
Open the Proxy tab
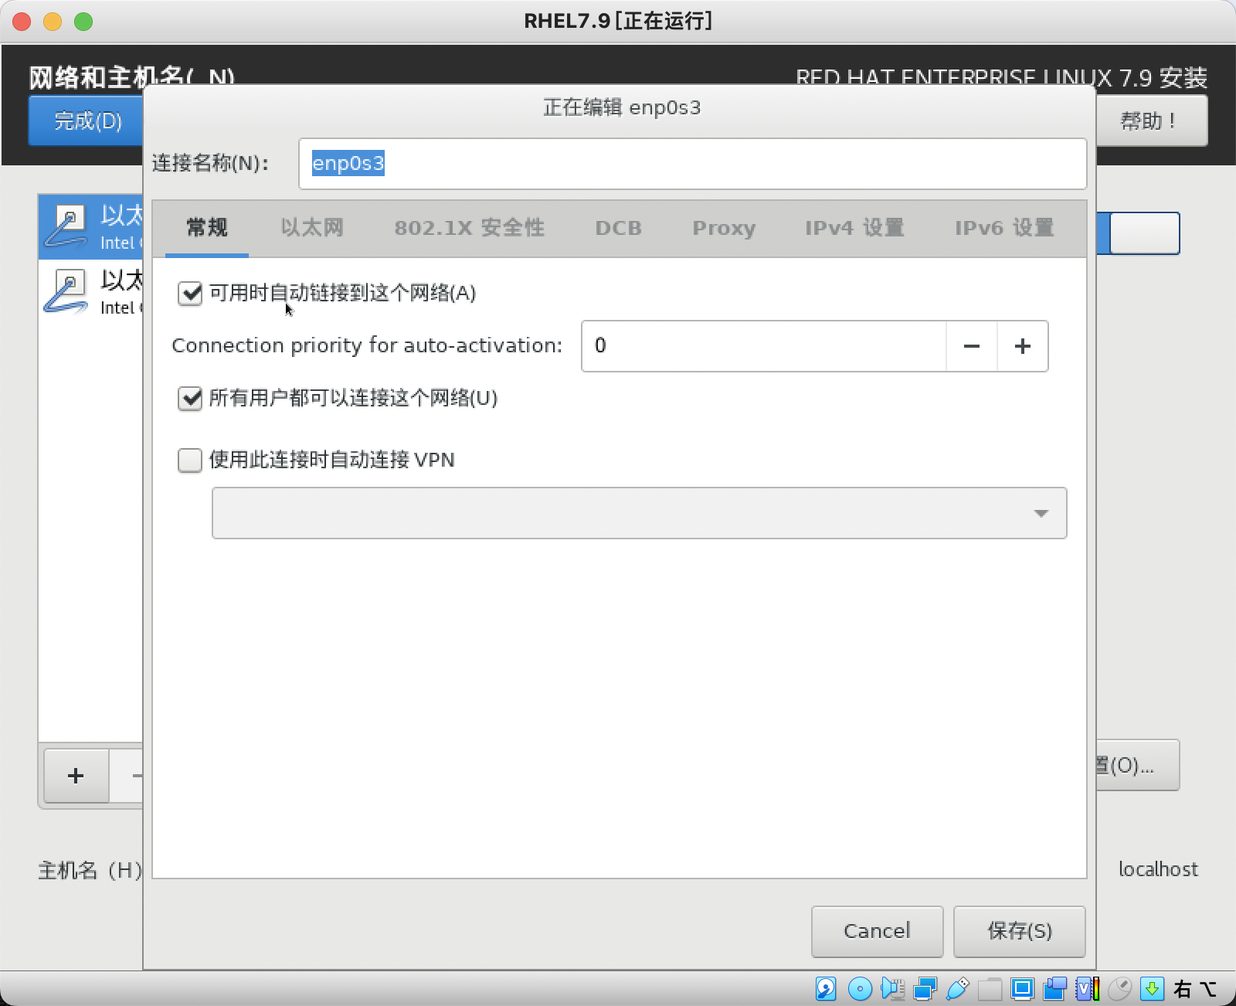tap(724, 228)
